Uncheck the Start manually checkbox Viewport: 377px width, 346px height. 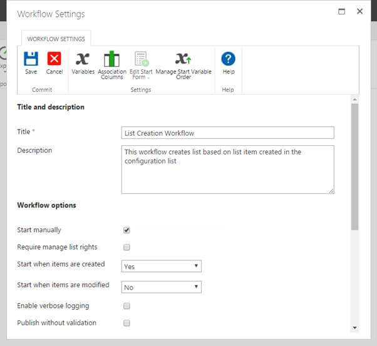point(127,230)
